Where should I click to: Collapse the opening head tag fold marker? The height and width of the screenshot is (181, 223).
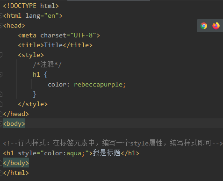(x=1, y=25)
